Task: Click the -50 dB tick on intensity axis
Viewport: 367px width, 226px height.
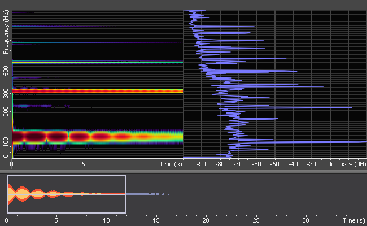Action: [274, 164]
